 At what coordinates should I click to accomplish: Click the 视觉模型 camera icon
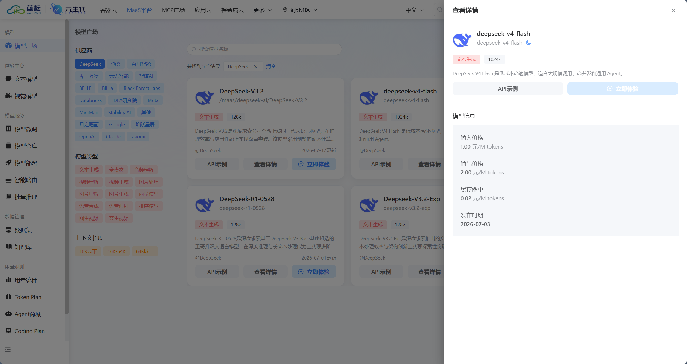click(x=8, y=96)
